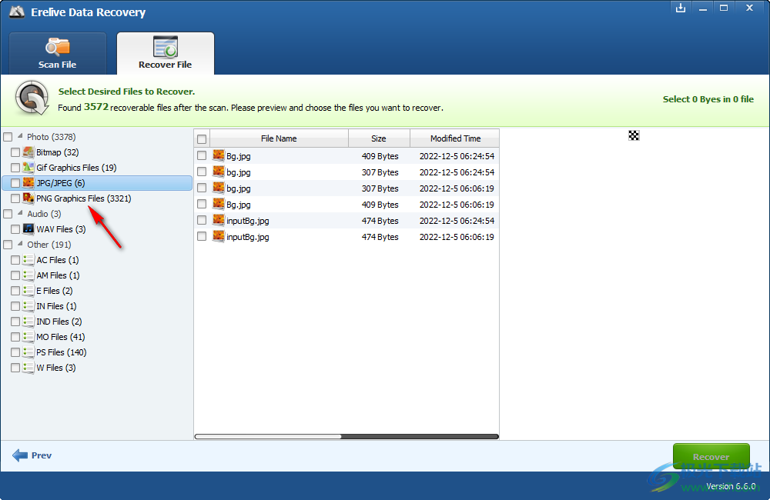Check the box for inputBg.jpg at 06:24:54
Screen dimensions: 770x500
pyautogui.click(x=202, y=220)
